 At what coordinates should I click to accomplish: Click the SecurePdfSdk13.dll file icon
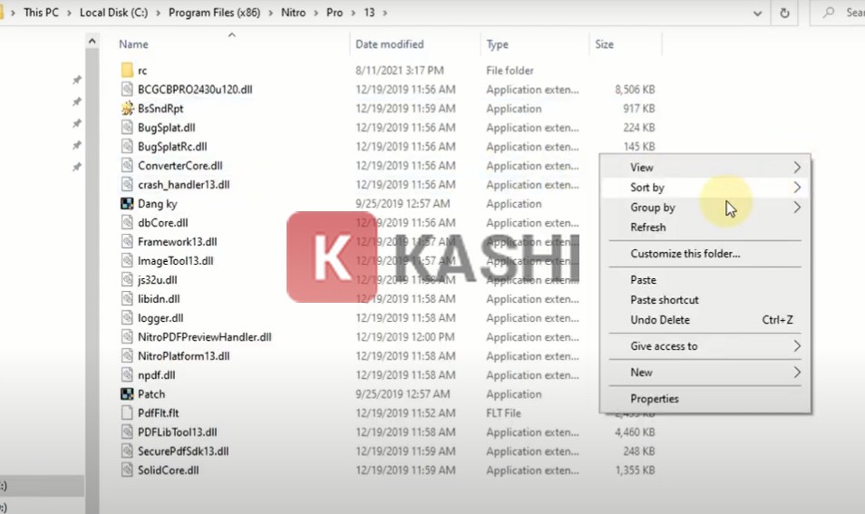127,451
